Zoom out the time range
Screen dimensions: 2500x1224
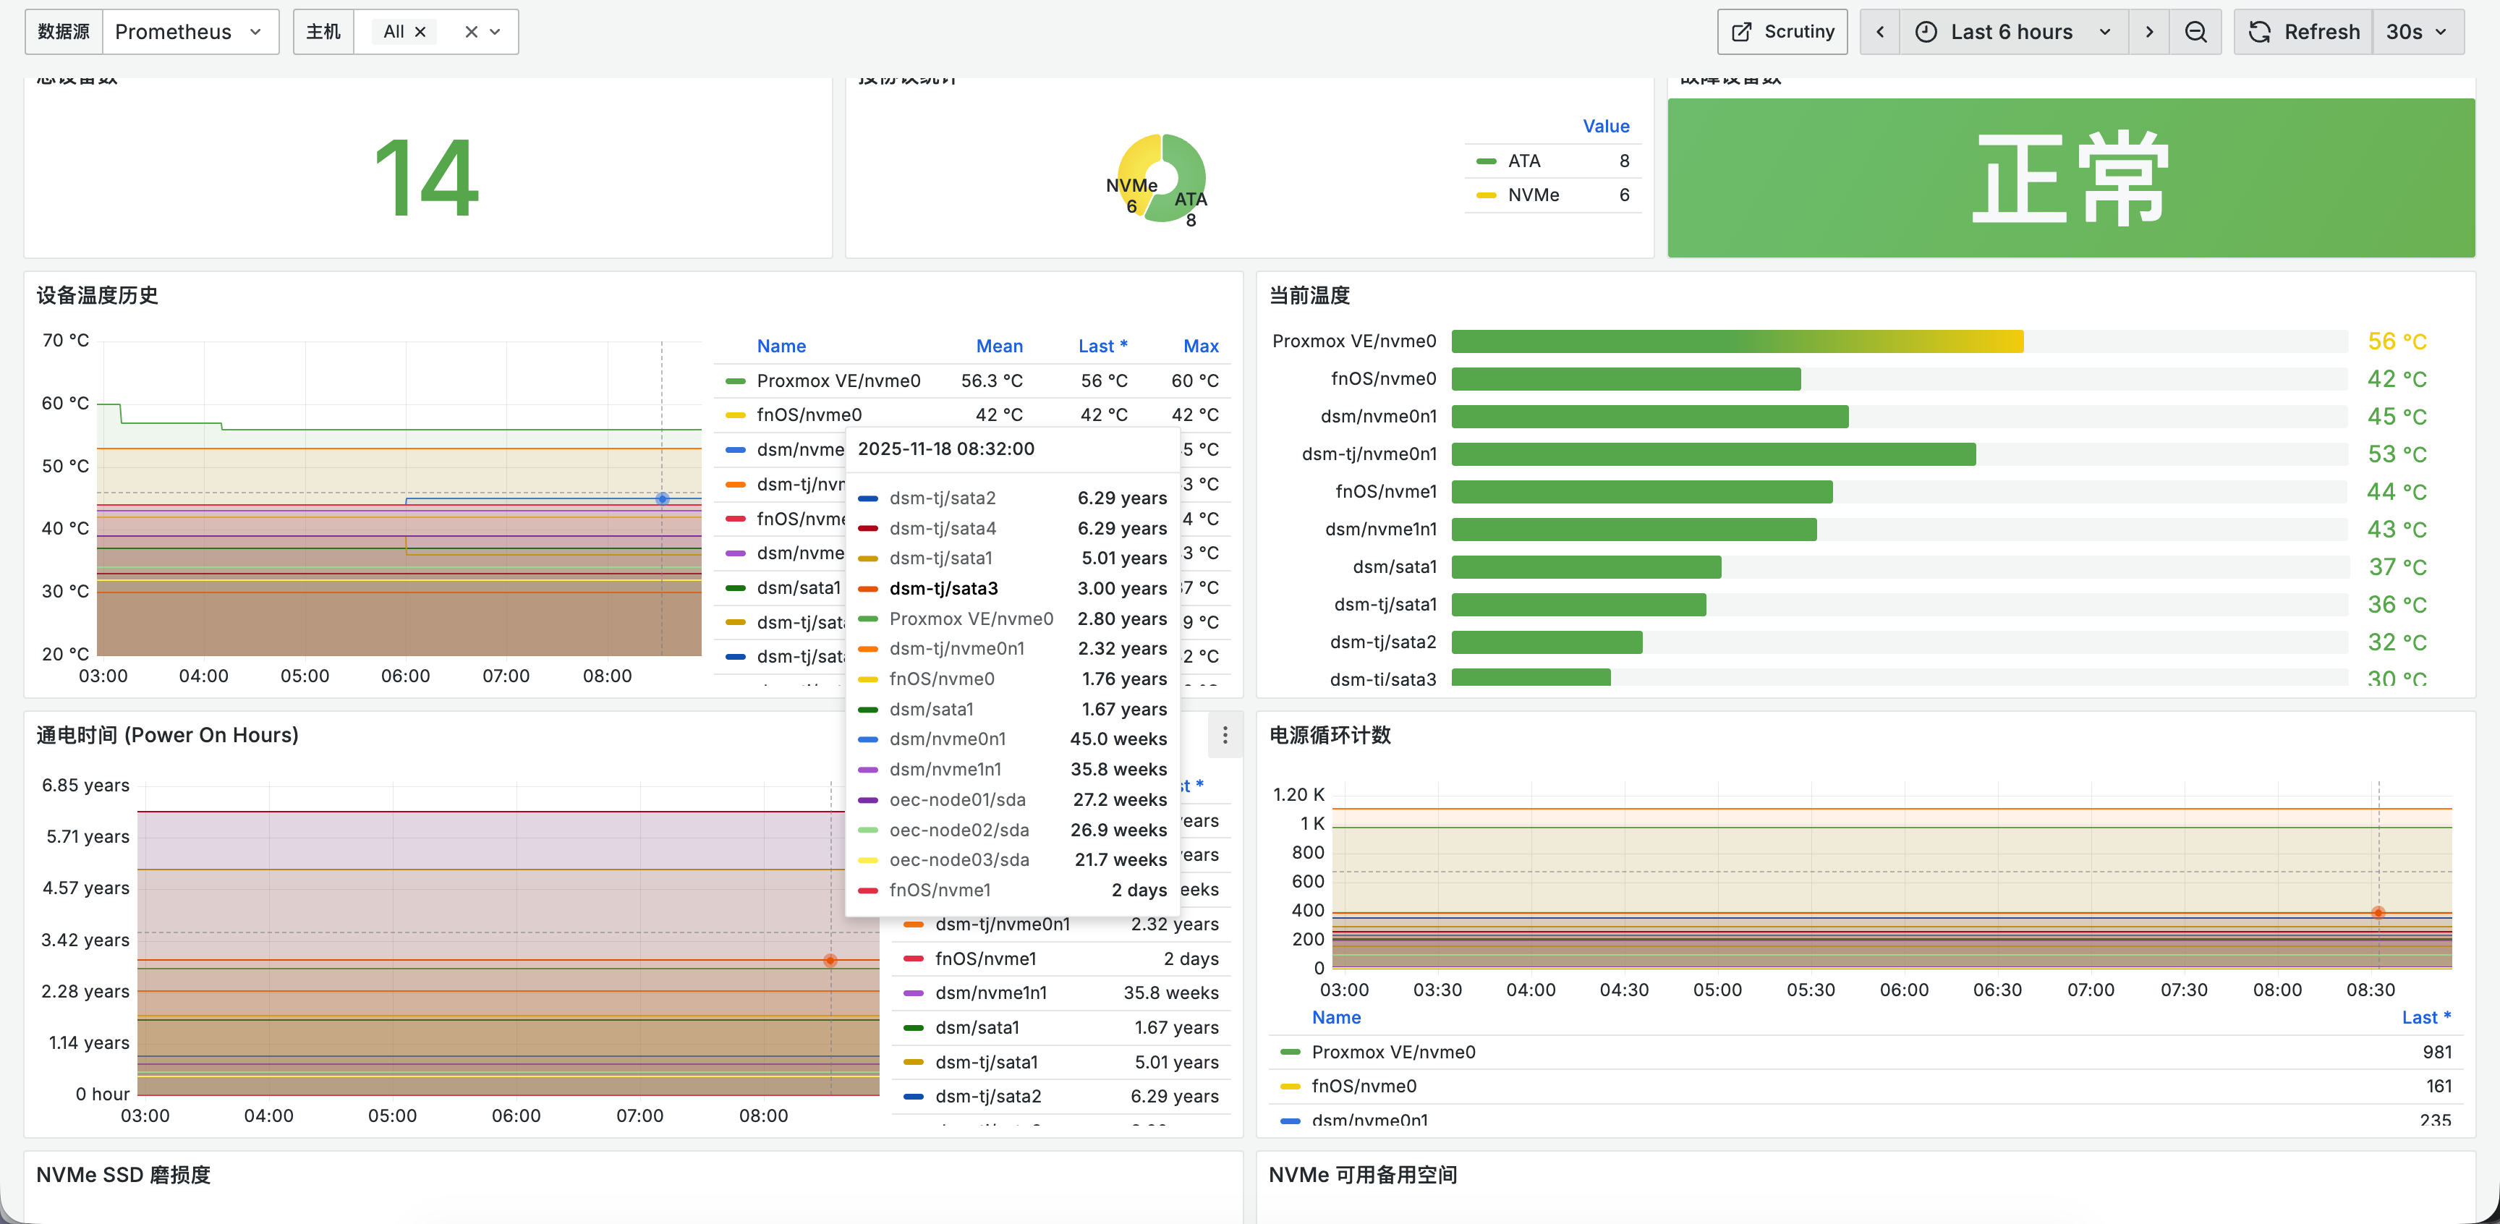(2195, 32)
